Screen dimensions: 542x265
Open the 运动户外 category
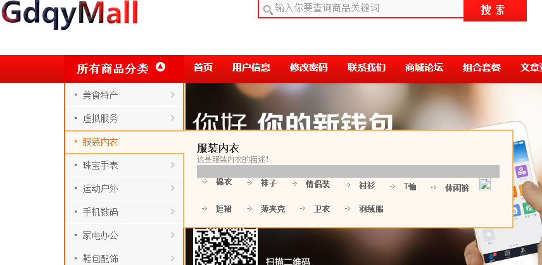(100, 188)
